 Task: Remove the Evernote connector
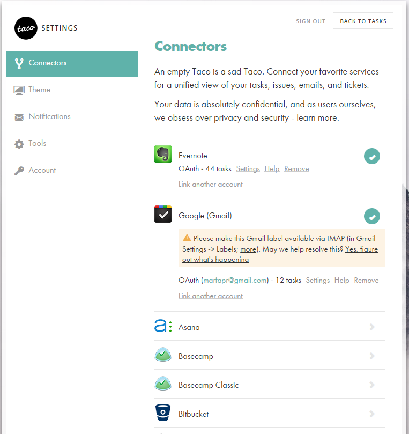coord(296,169)
